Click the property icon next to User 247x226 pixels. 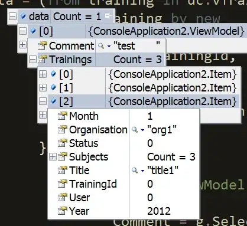click(x=63, y=197)
